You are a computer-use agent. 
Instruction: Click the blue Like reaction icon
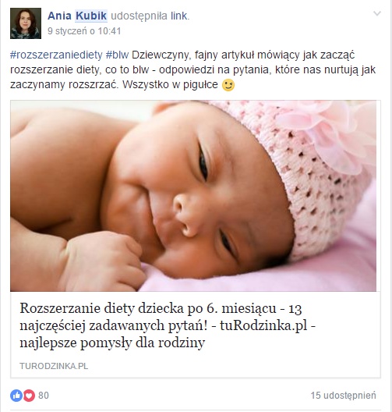16,395
